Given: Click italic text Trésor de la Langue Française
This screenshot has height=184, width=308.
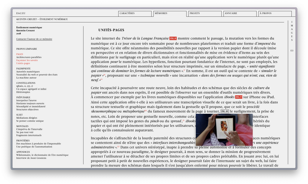Looking at the screenshot, I should [145, 38].
